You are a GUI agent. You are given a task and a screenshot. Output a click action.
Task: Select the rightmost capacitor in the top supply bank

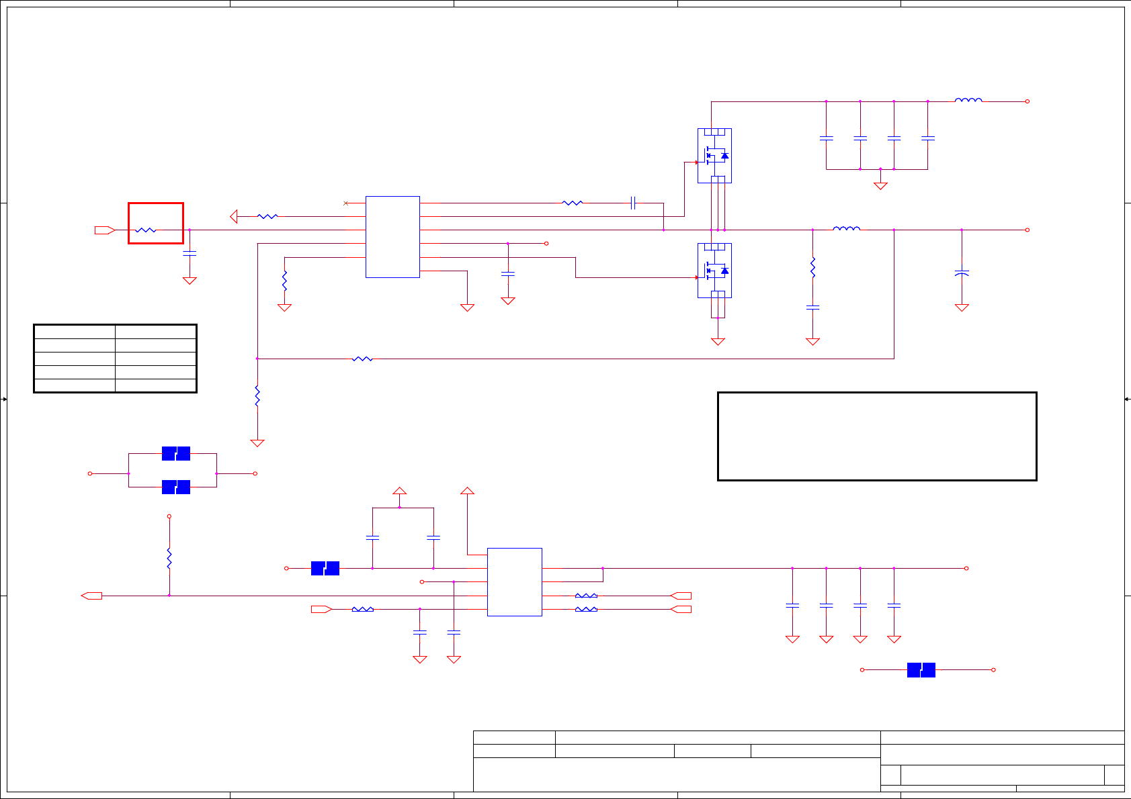928,138
